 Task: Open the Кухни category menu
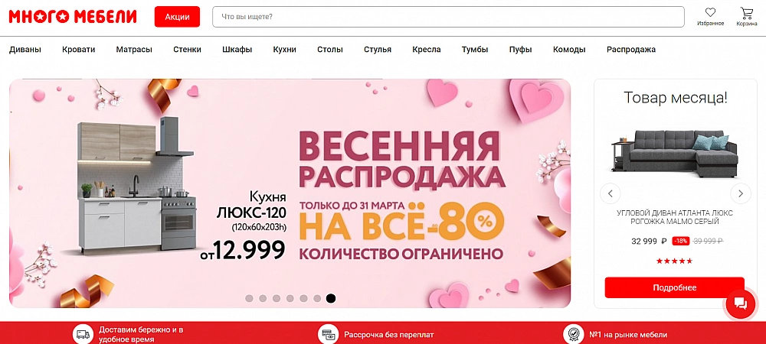pyautogui.click(x=284, y=49)
